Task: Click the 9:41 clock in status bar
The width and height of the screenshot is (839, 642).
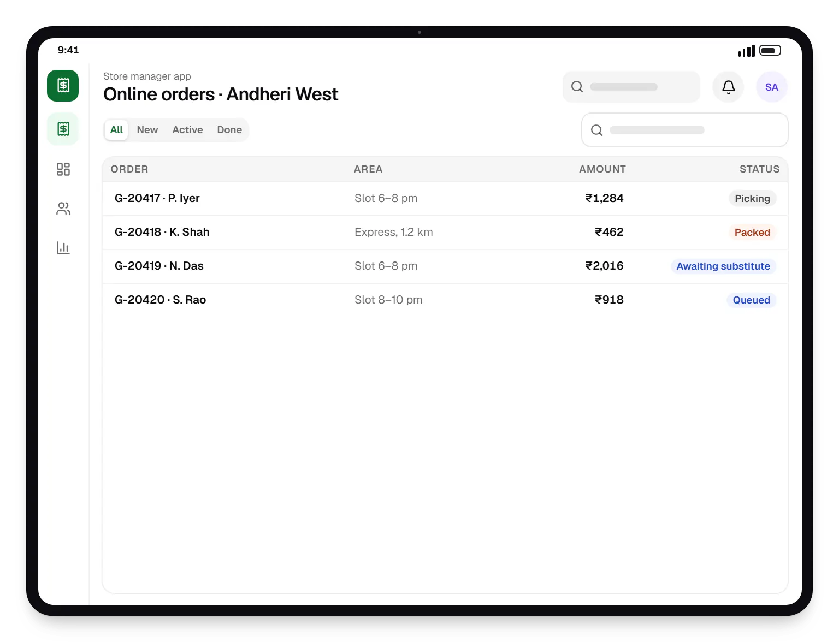Action: [68, 50]
